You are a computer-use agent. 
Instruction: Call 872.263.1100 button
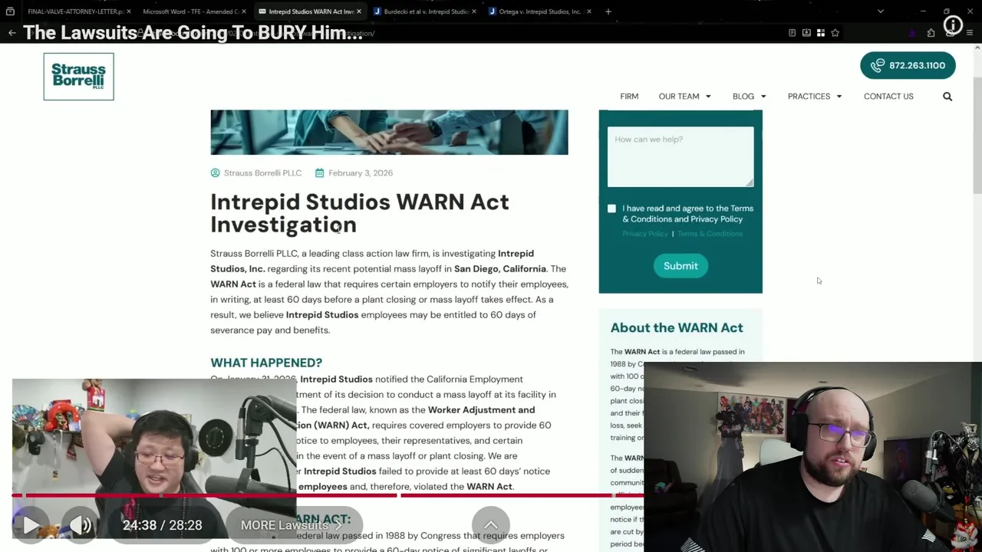point(908,65)
